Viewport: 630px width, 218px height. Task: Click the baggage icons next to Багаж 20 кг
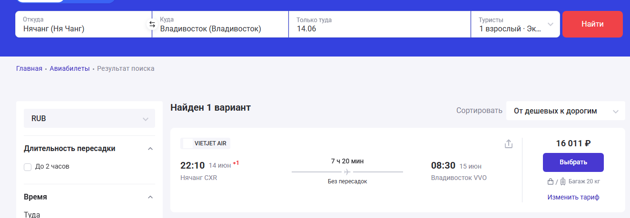(557, 181)
